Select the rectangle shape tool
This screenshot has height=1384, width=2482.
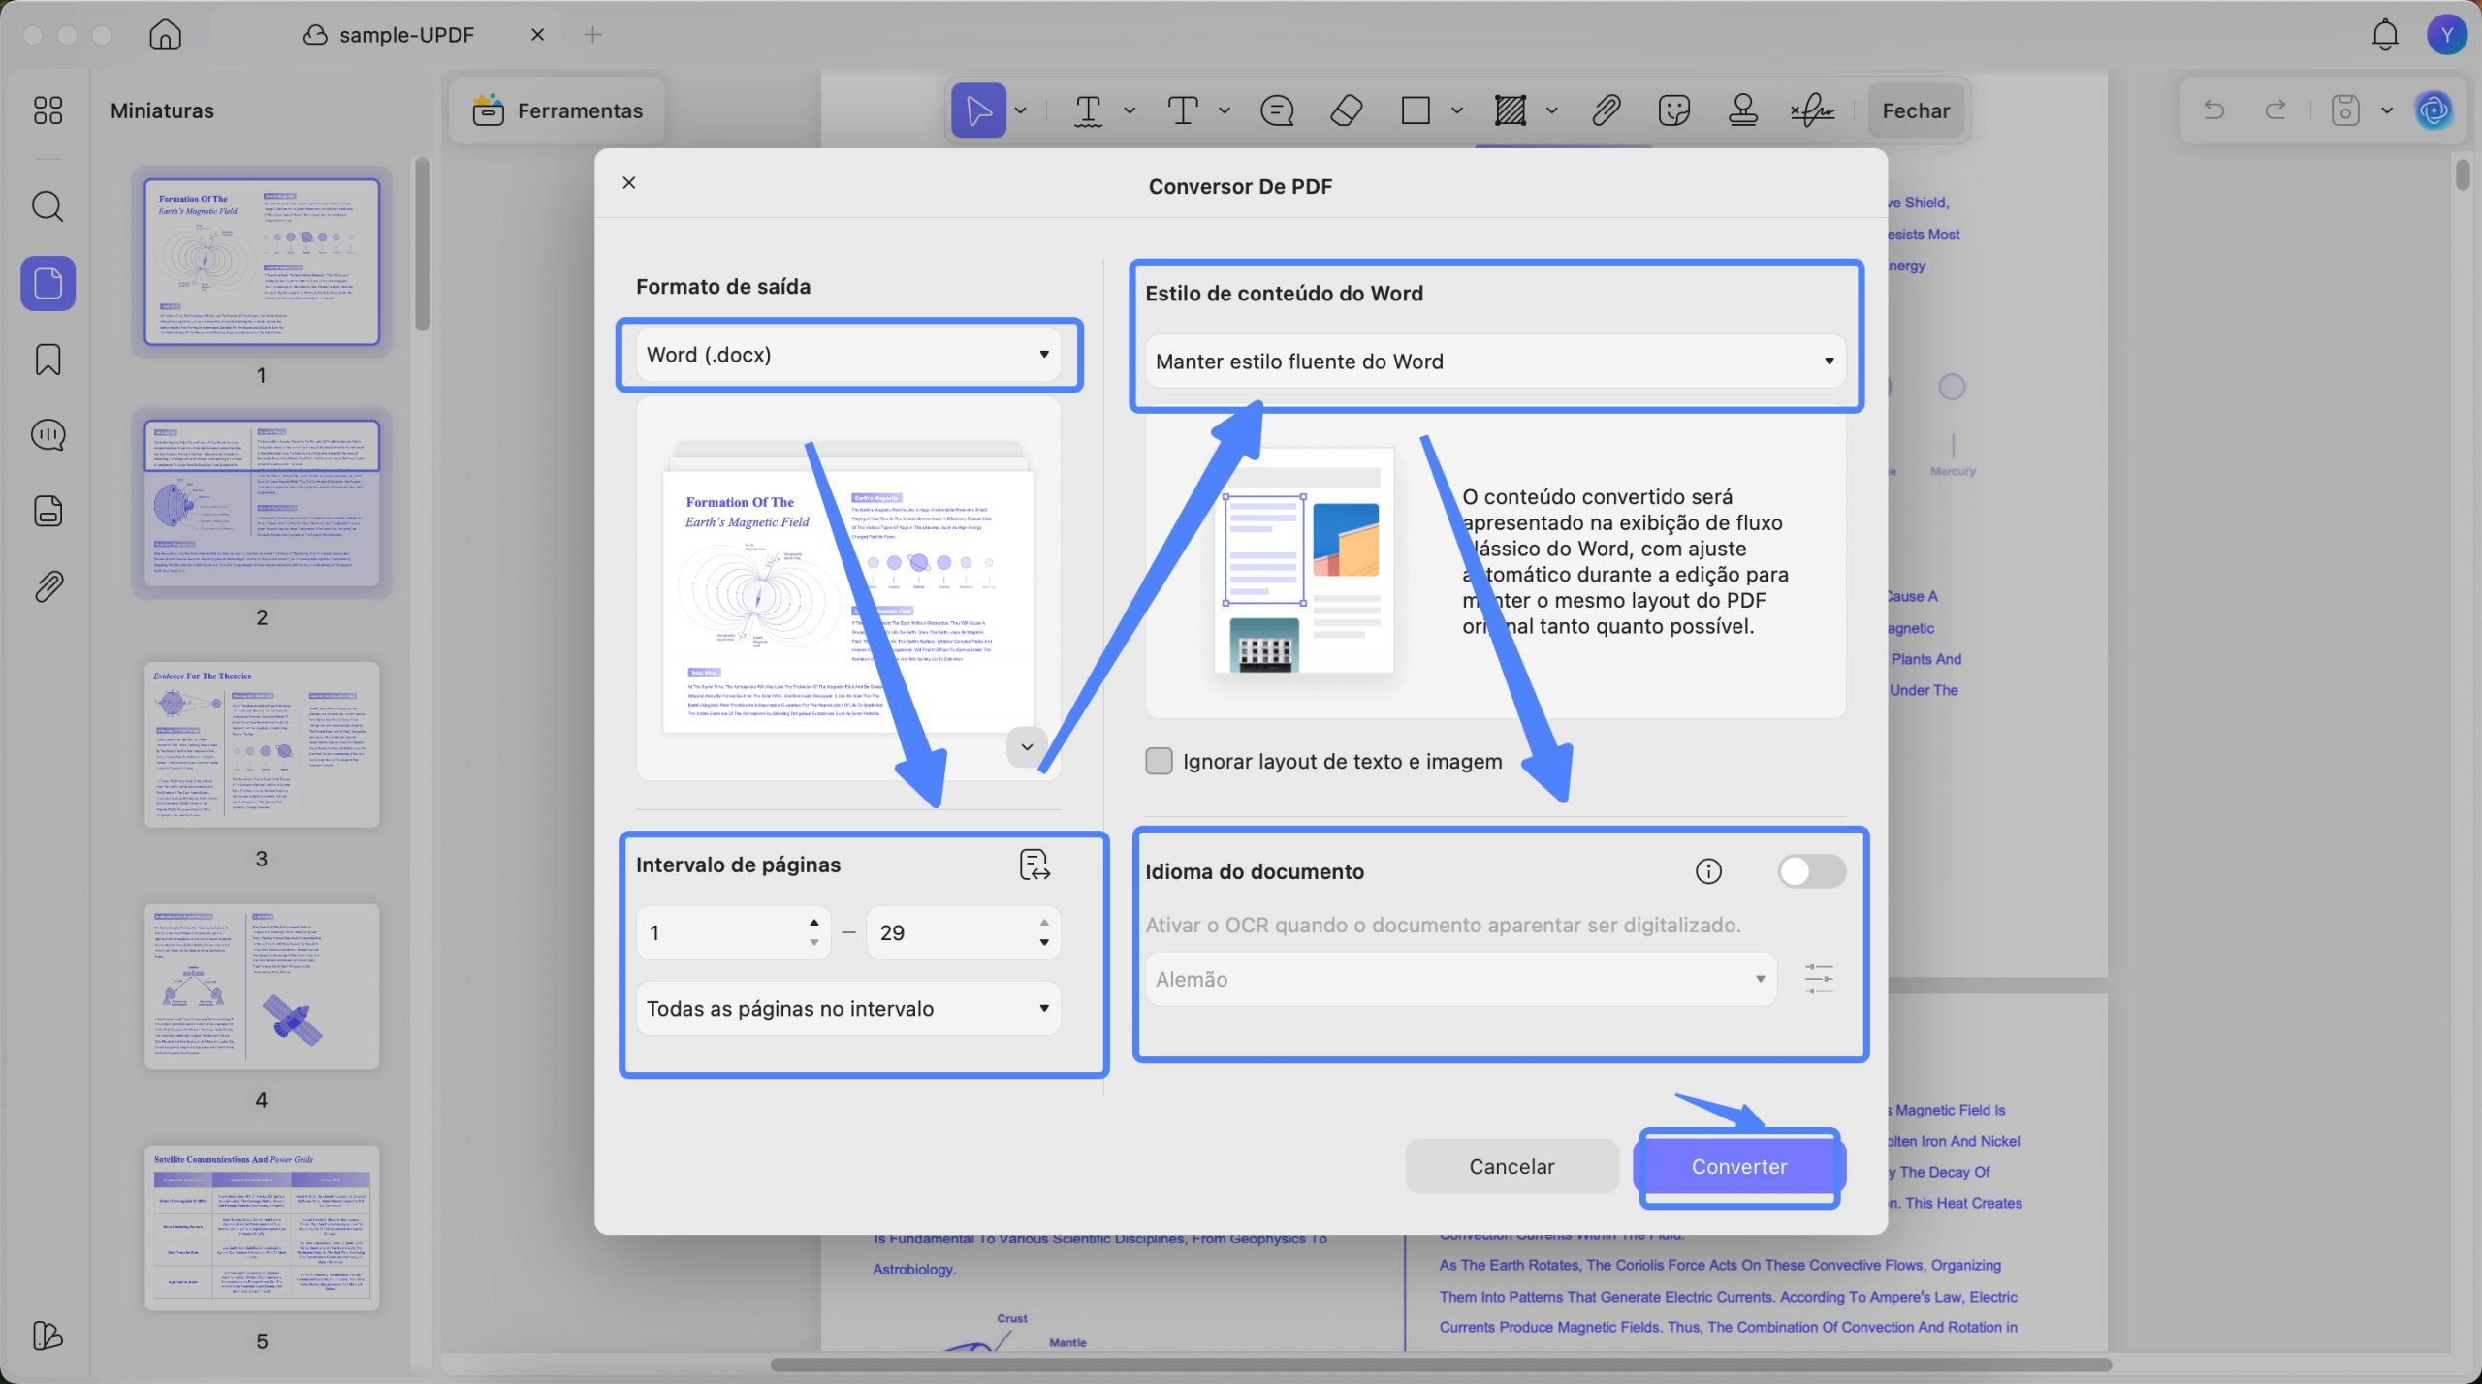[1416, 110]
